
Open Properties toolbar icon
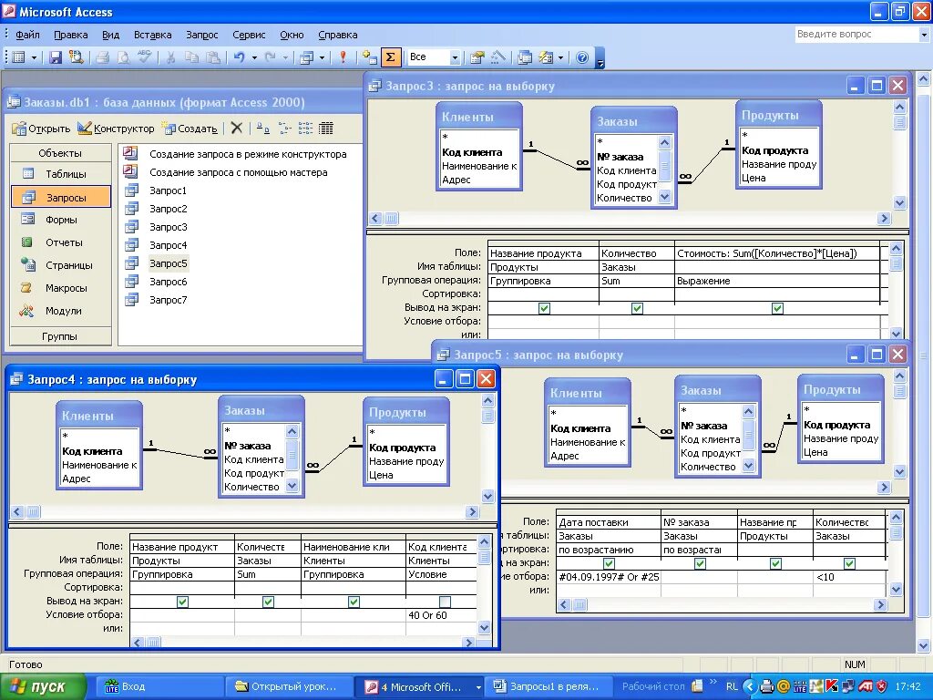tap(477, 57)
